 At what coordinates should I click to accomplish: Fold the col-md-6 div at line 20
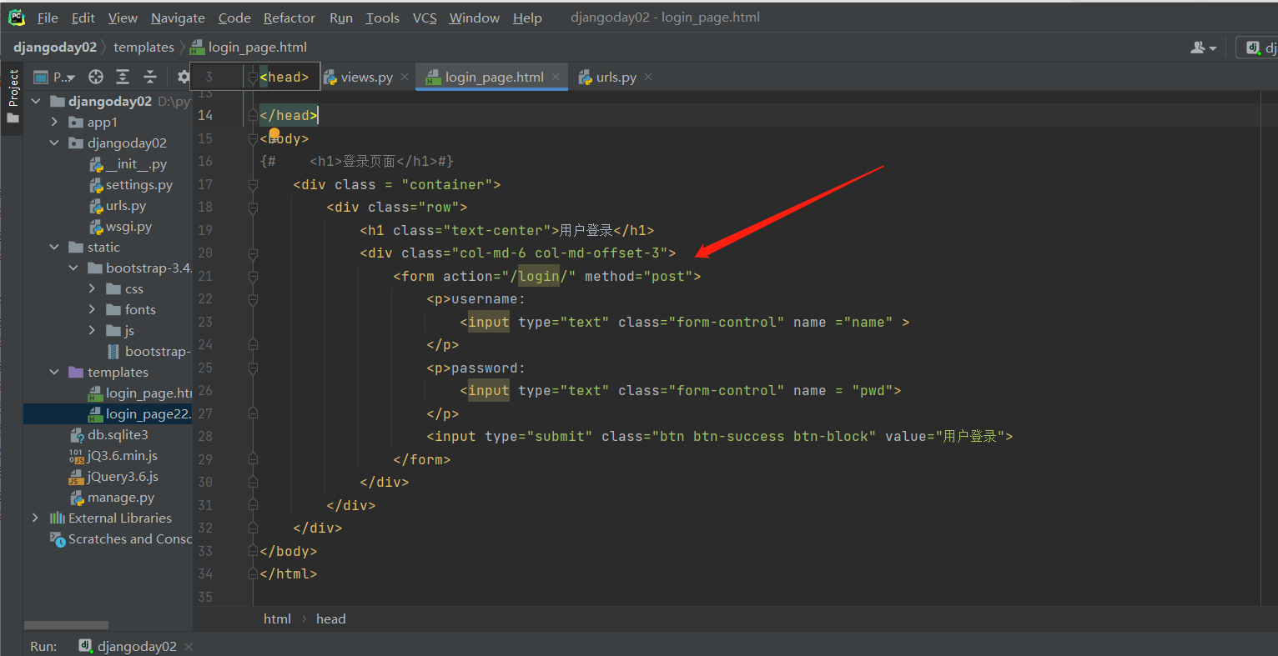click(x=253, y=253)
